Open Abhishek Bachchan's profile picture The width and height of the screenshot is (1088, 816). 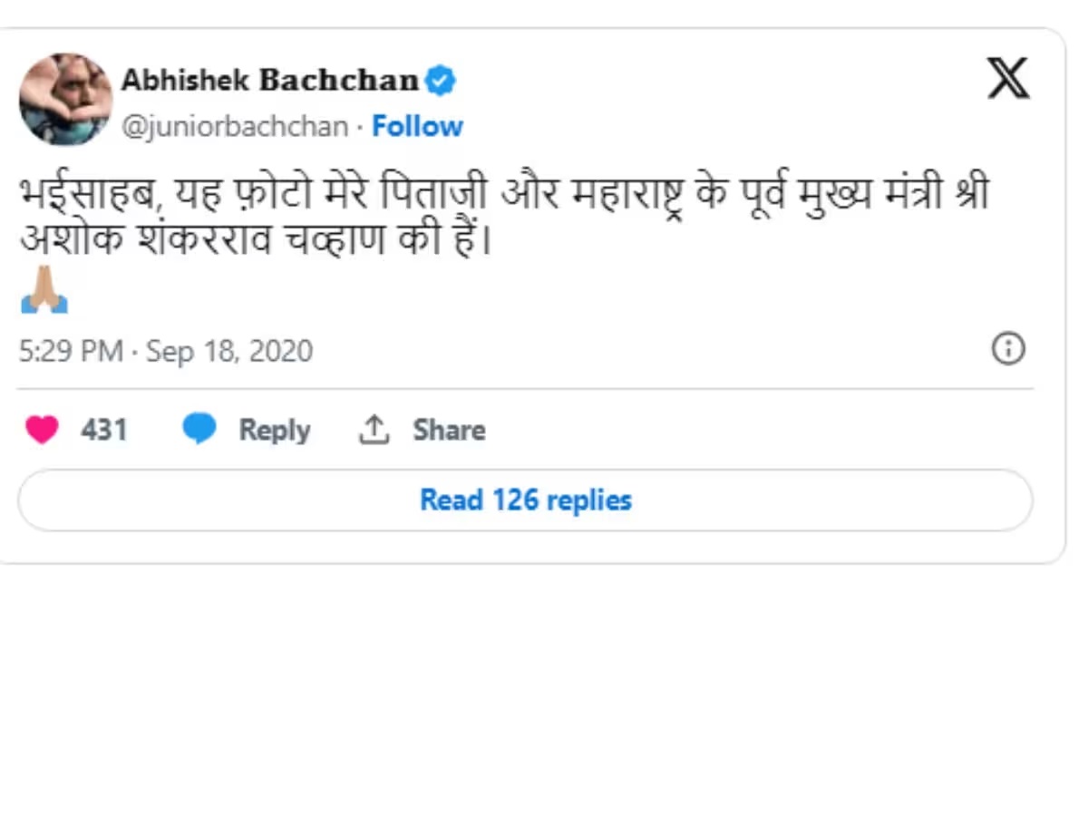coord(65,99)
